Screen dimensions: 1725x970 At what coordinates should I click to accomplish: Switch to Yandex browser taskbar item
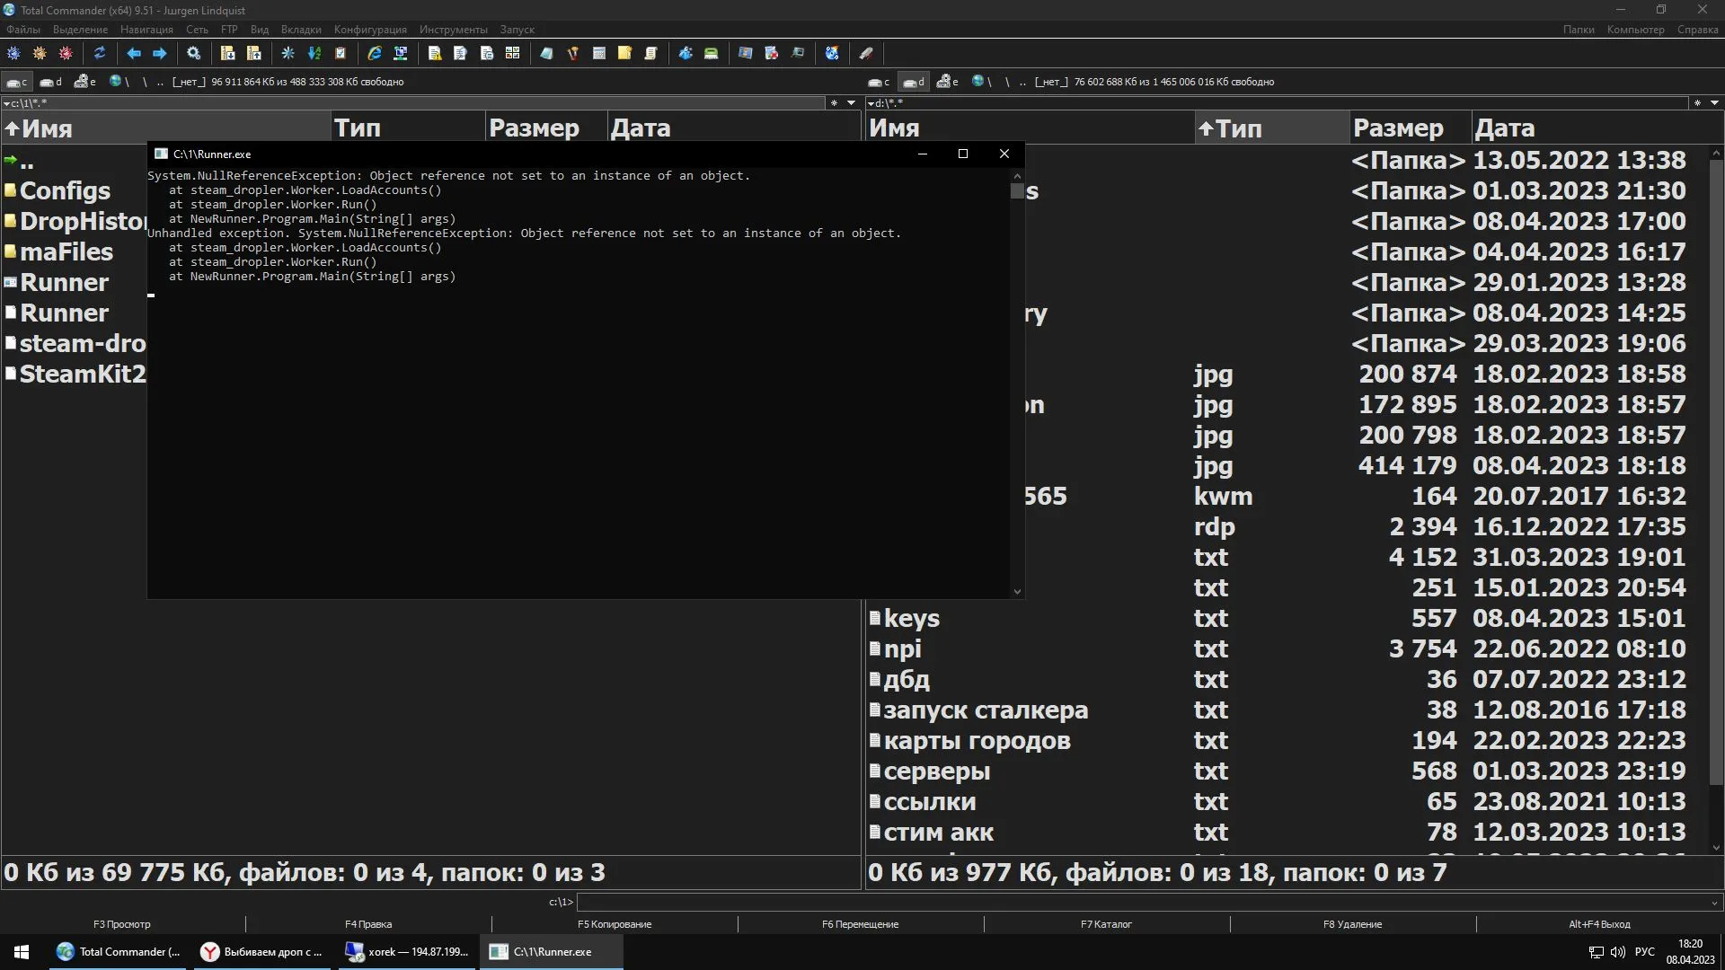261,952
